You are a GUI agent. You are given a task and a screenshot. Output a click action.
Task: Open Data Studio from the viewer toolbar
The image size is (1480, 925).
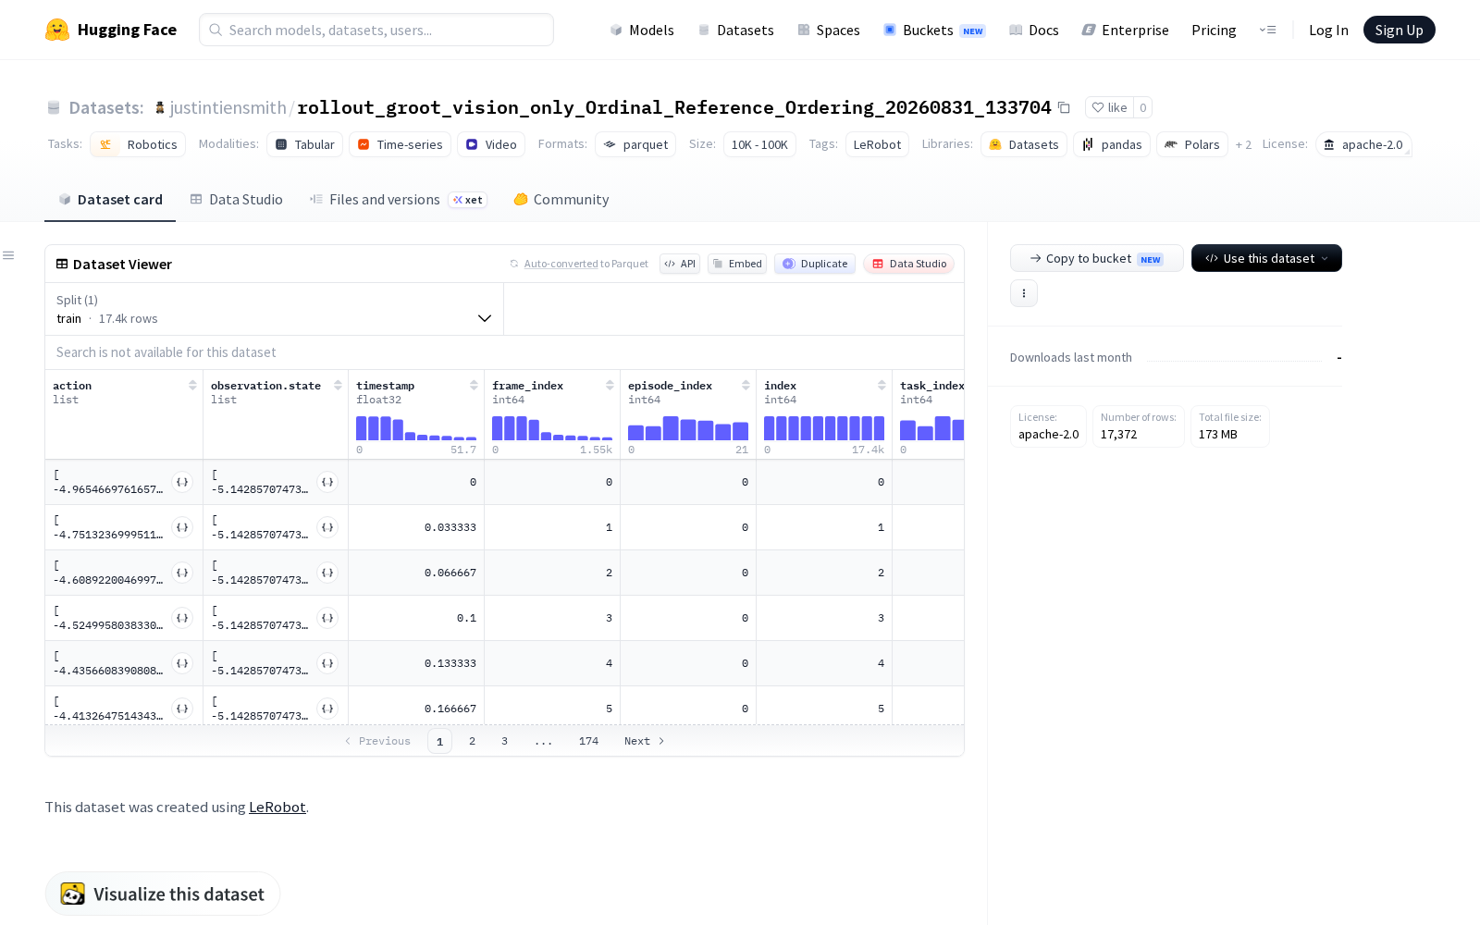click(x=909, y=264)
